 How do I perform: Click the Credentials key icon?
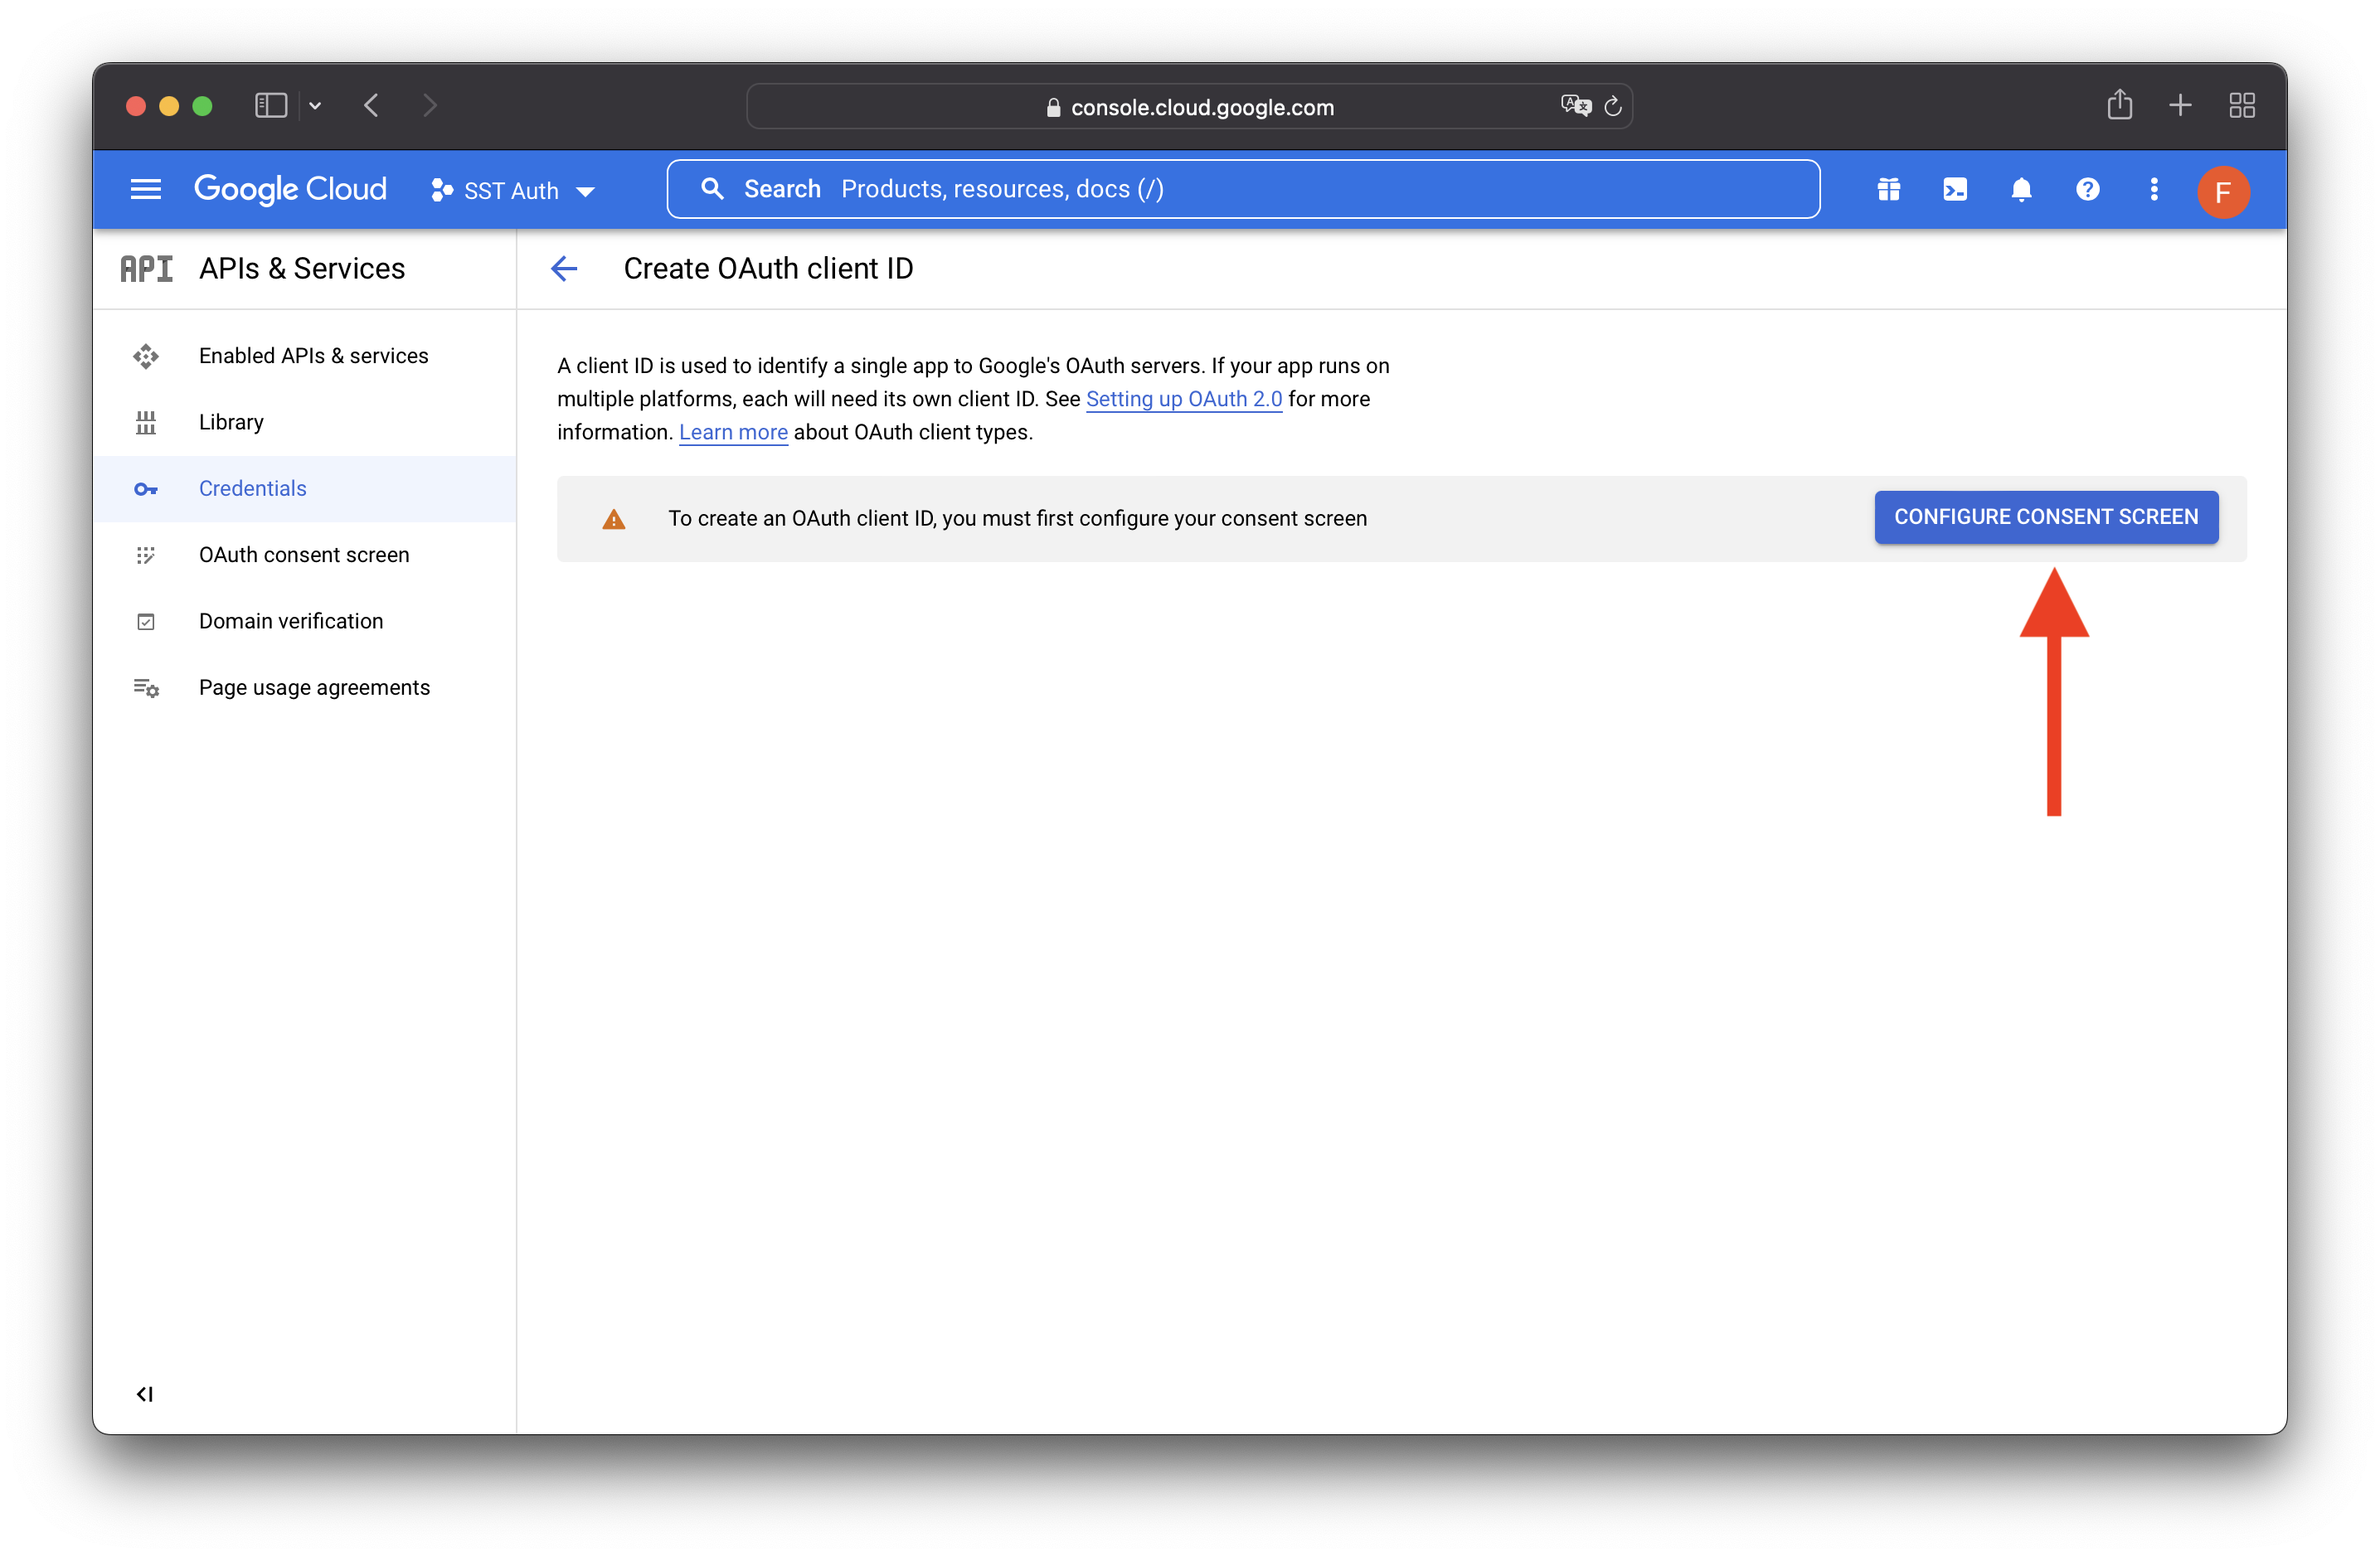(x=146, y=489)
